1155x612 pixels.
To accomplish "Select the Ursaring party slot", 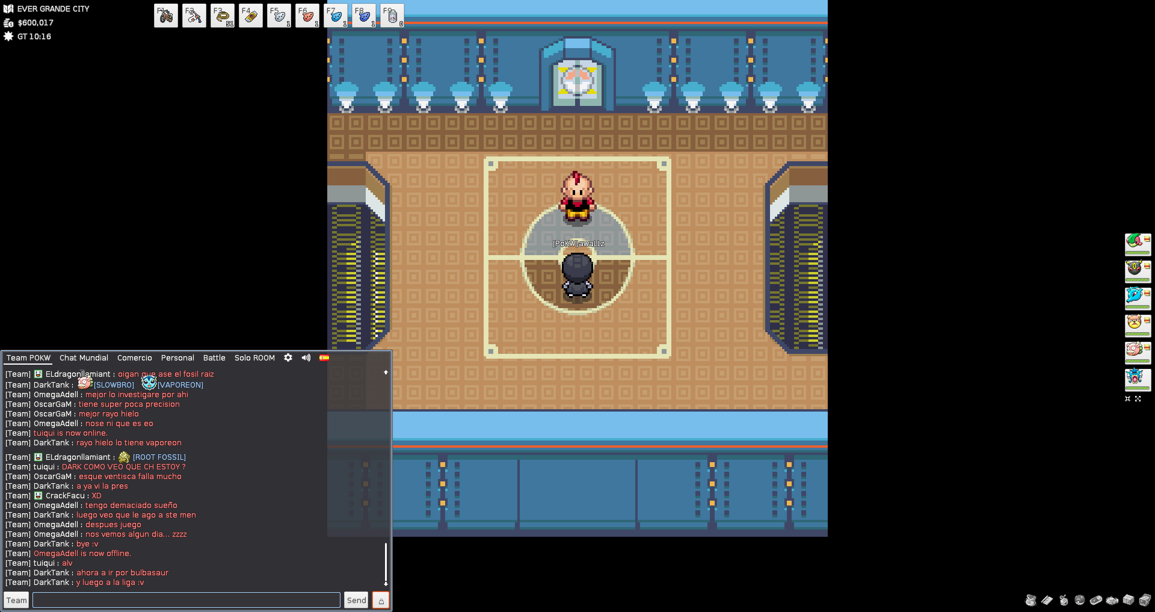I will pyautogui.click(x=1138, y=326).
